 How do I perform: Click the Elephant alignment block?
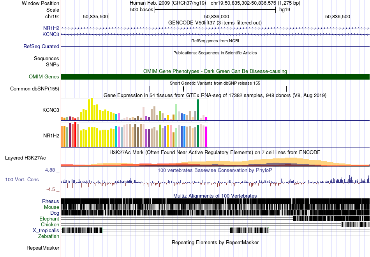331,219
